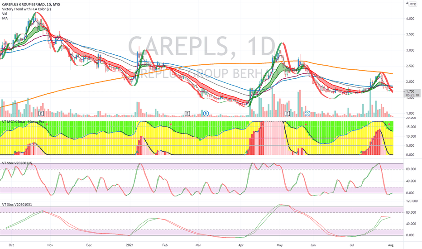
Task: Click the 1.000 price axis level
Action: [x=410, y=114]
